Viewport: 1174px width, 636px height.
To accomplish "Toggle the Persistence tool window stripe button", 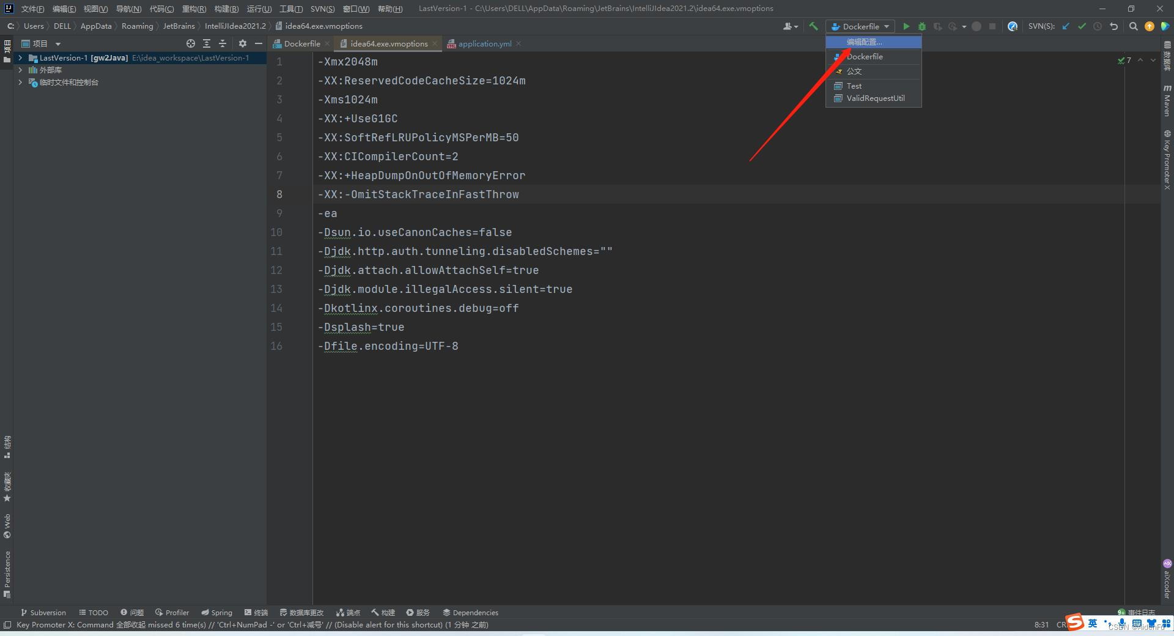I will 7,574.
